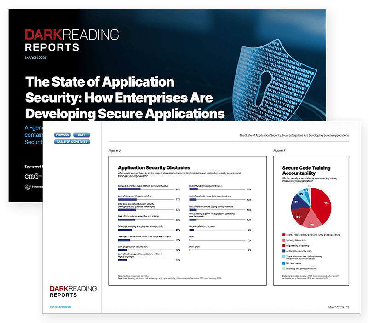
Task: Click the Dark Reading Reports logo on inner page
Action: [73, 292]
